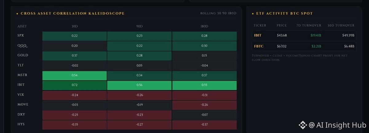This screenshot has height=133, width=369.
Task: Select TLT 180D value -0.04
Action: [x=204, y=65]
